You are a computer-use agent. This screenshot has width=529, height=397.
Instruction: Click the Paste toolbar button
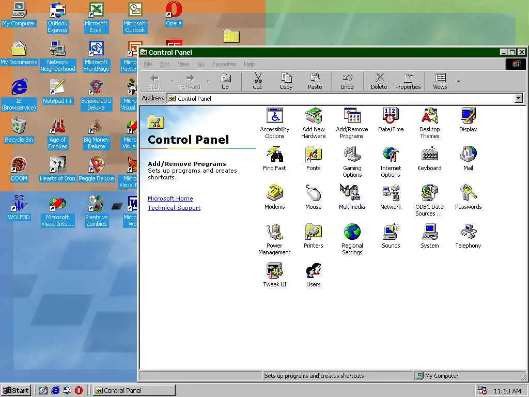pyautogui.click(x=315, y=81)
